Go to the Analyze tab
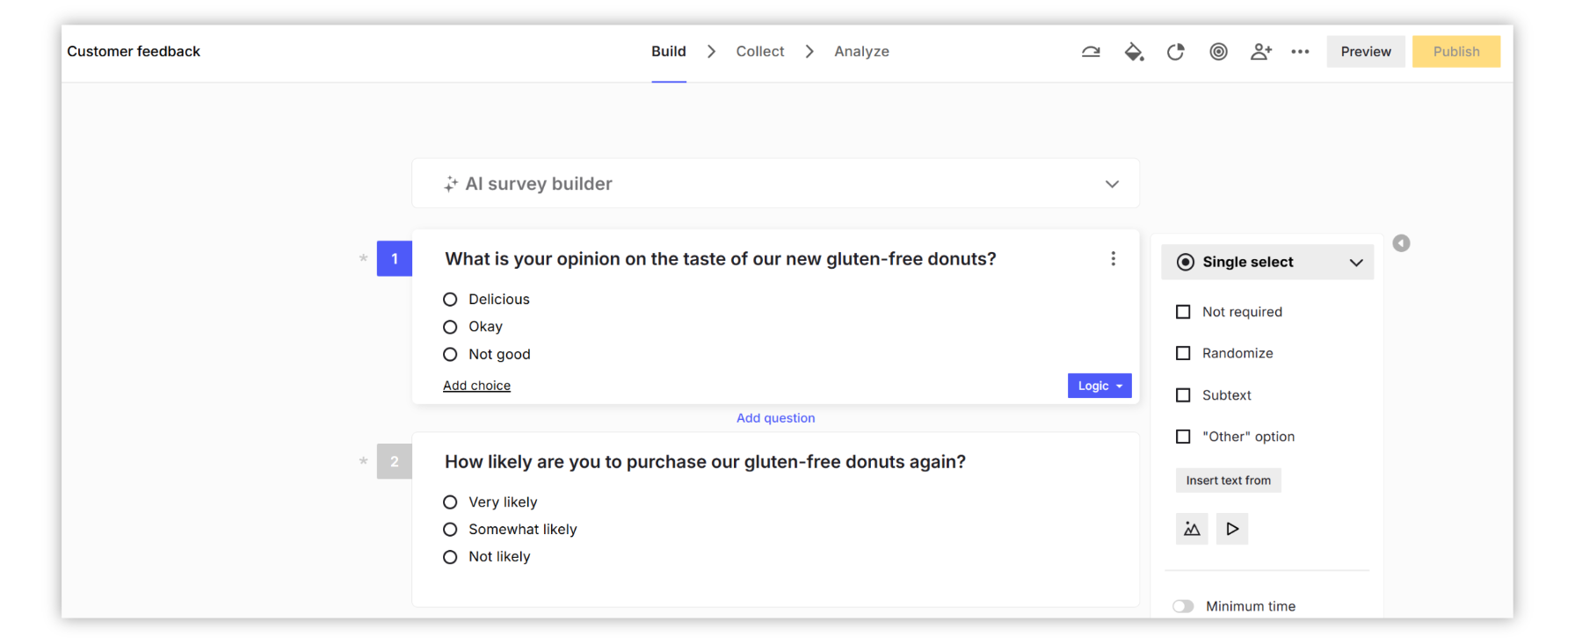 pyautogui.click(x=861, y=52)
